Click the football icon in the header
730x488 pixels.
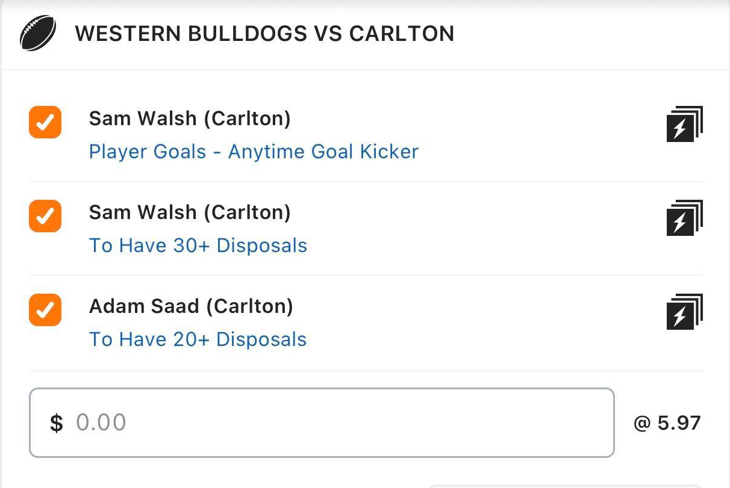point(38,33)
